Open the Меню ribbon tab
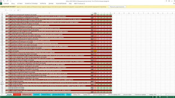Viewport: 175px width, 98px height. tap(13, 4)
